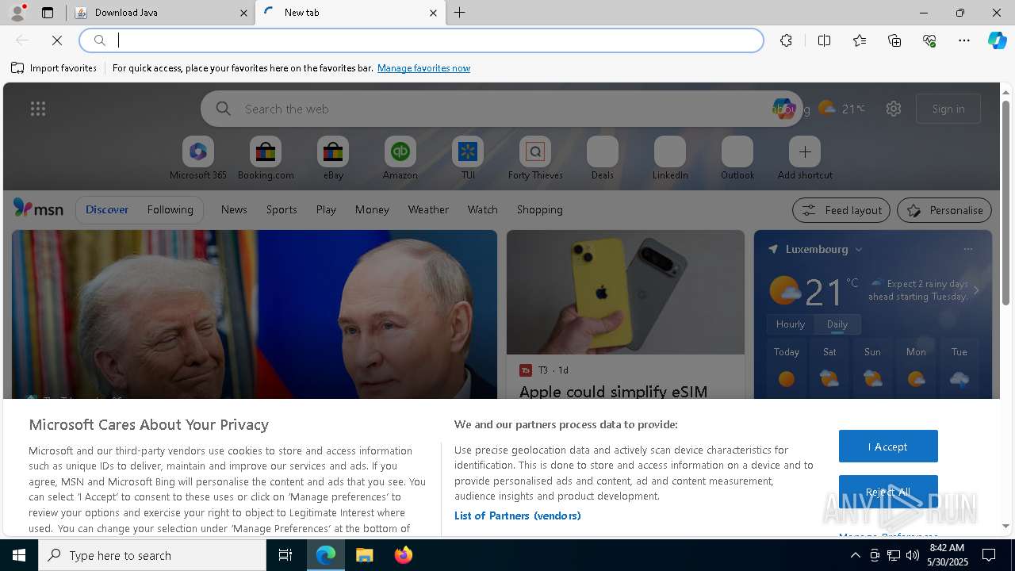Click the Personalise button
This screenshot has height=571, width=1015.
pyautogui.click(x=944, y=210)
